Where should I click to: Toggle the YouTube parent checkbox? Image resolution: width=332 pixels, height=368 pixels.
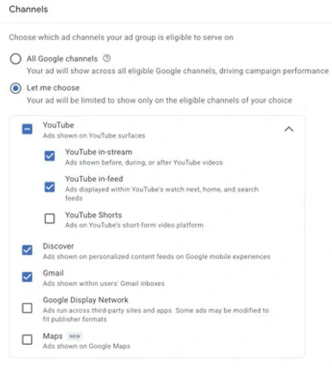tap(27, 129)
